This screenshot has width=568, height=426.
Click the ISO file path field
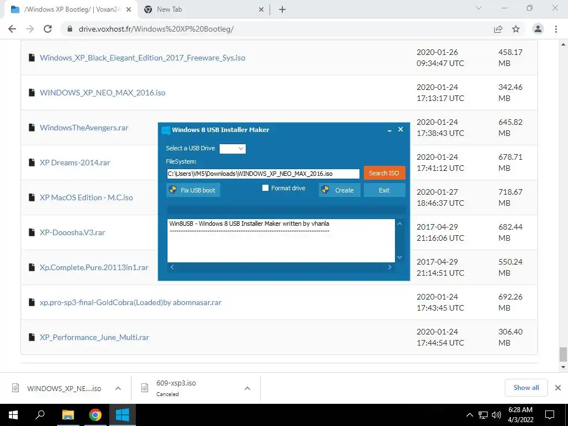click(263, 174)
